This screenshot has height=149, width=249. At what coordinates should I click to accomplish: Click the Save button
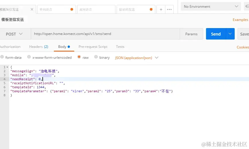(244, 34)
